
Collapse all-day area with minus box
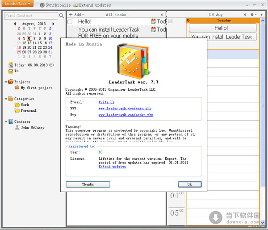pos(170,21)
